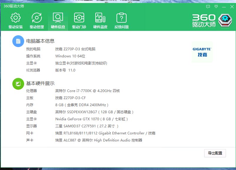Click the GIGABYTE 技嘉 brand logo
This screenshot has width=236, height=170.
[202, 52]
